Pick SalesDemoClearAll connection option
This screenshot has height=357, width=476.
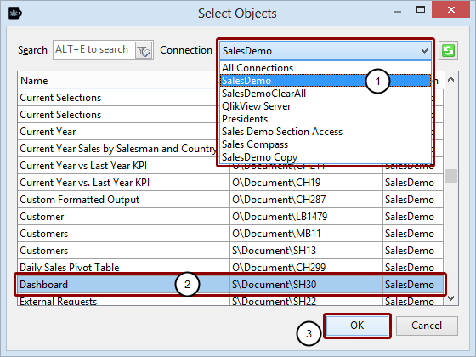click(326, 93)
